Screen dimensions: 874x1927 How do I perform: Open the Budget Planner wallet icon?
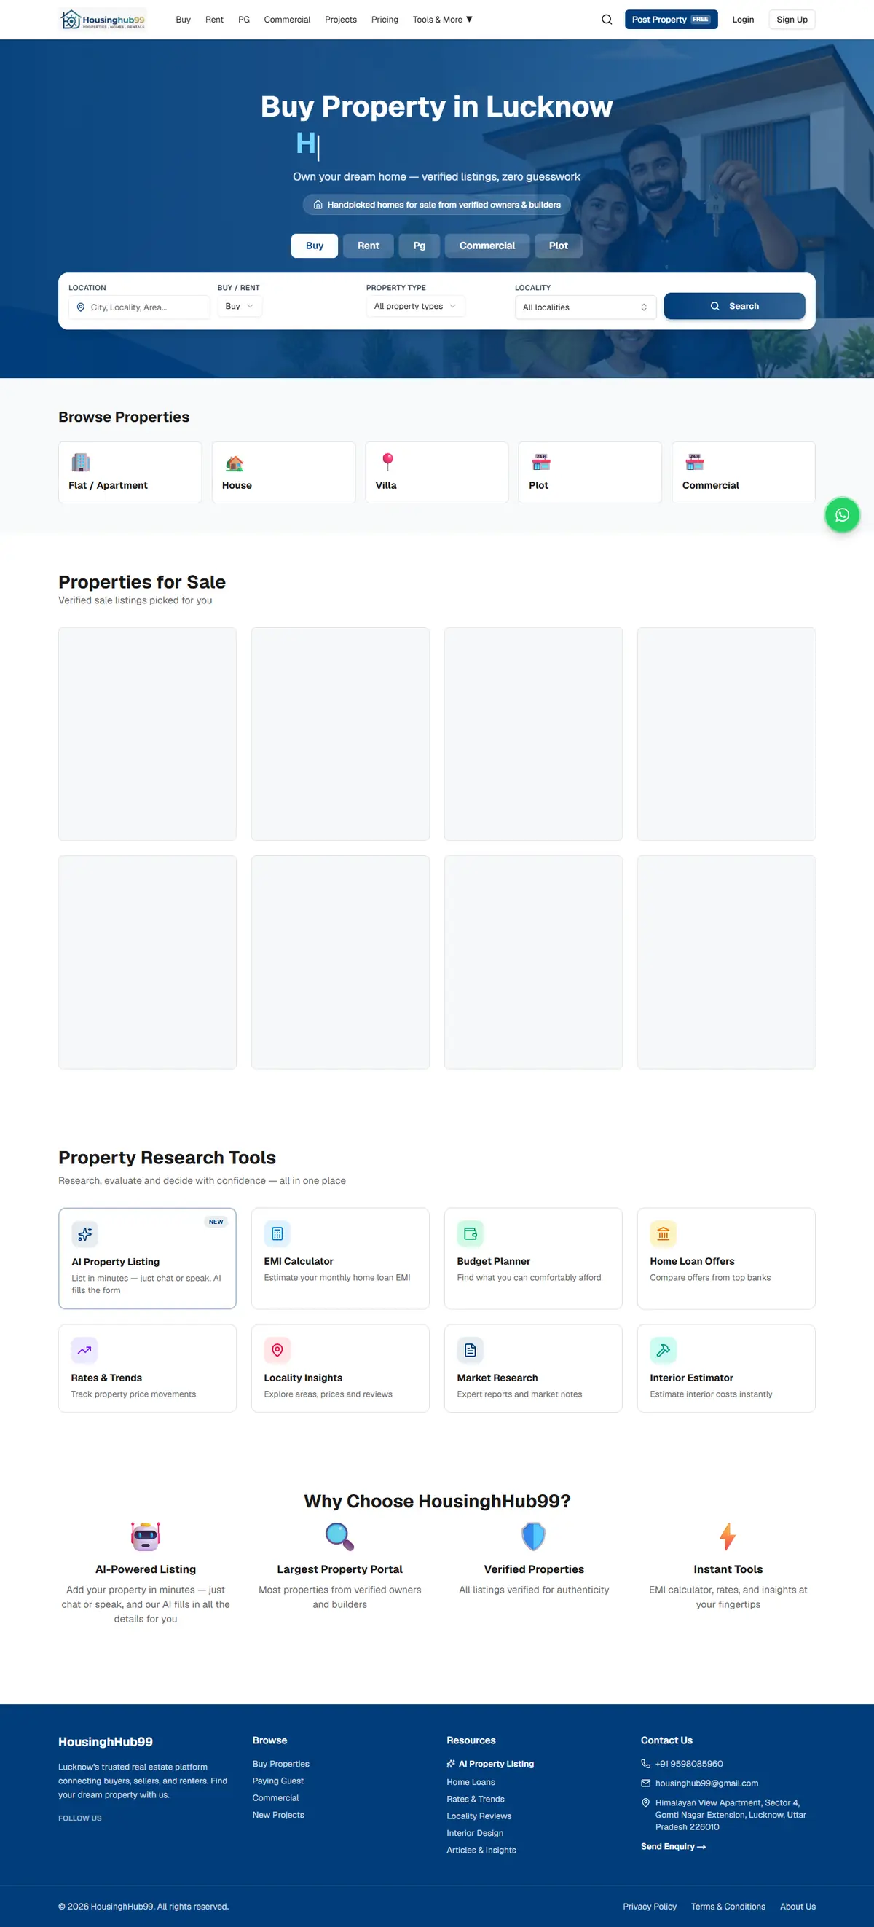coord(471,1233)
